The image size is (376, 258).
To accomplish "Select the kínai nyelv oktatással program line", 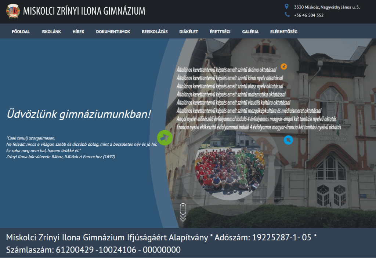I will tap(229, 77).
